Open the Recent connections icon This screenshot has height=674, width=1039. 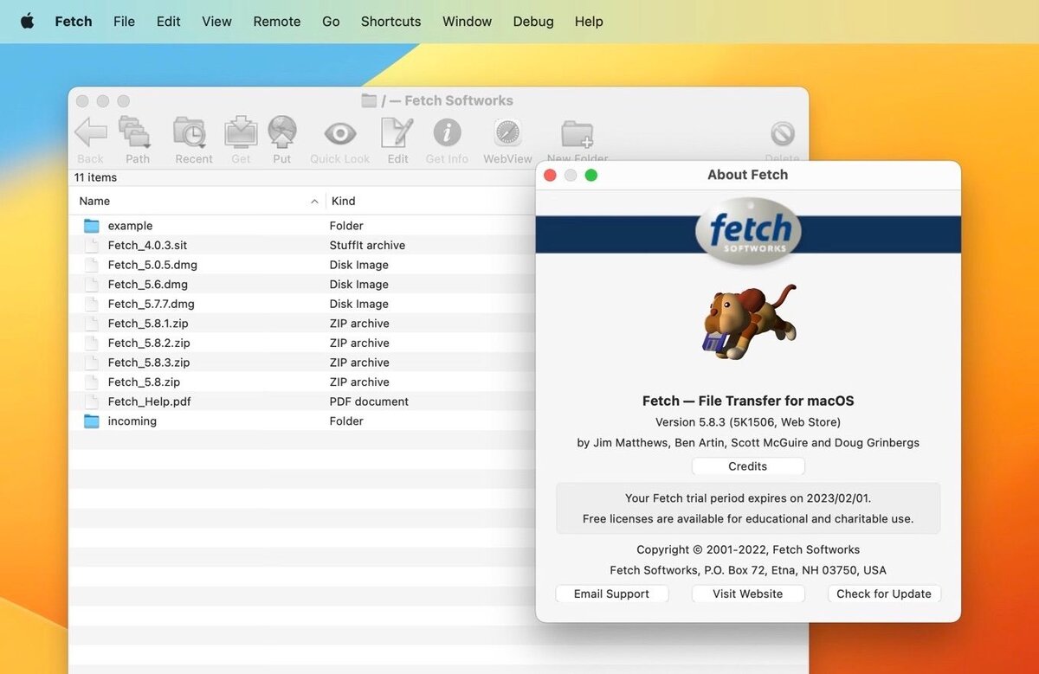192,132
